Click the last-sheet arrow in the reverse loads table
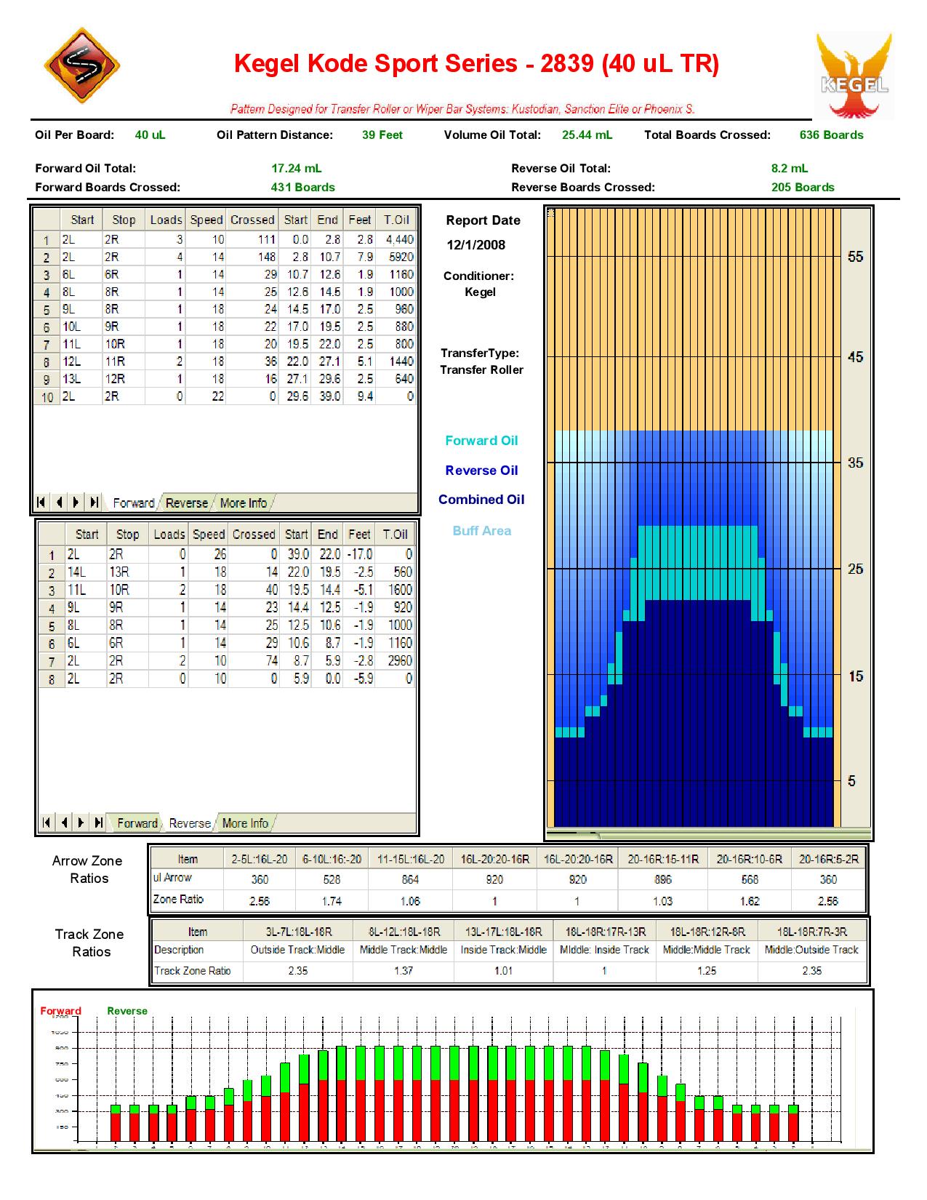The image size is (927, 1200). coord(98,823)
